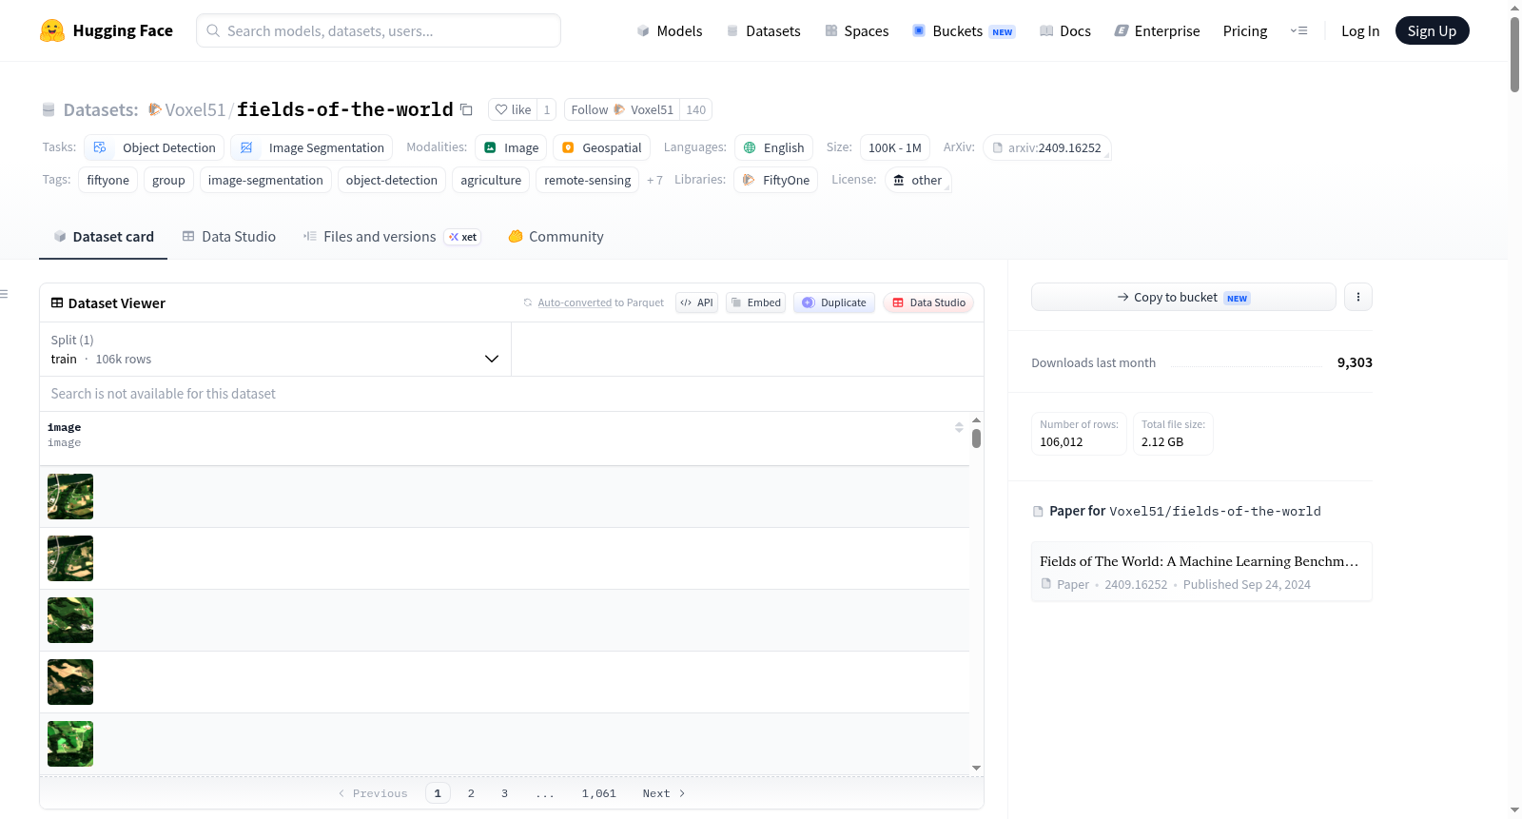Open Data Studio from the viewer header
The height and width of the screenshot is (819, 1522).
point(928,302)
